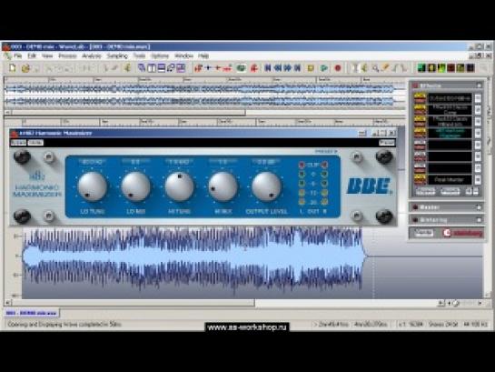The image size is (495, 372).
Task: Jump to end of file transport icon
Action: pyautogui.click(x=297, y=67)
